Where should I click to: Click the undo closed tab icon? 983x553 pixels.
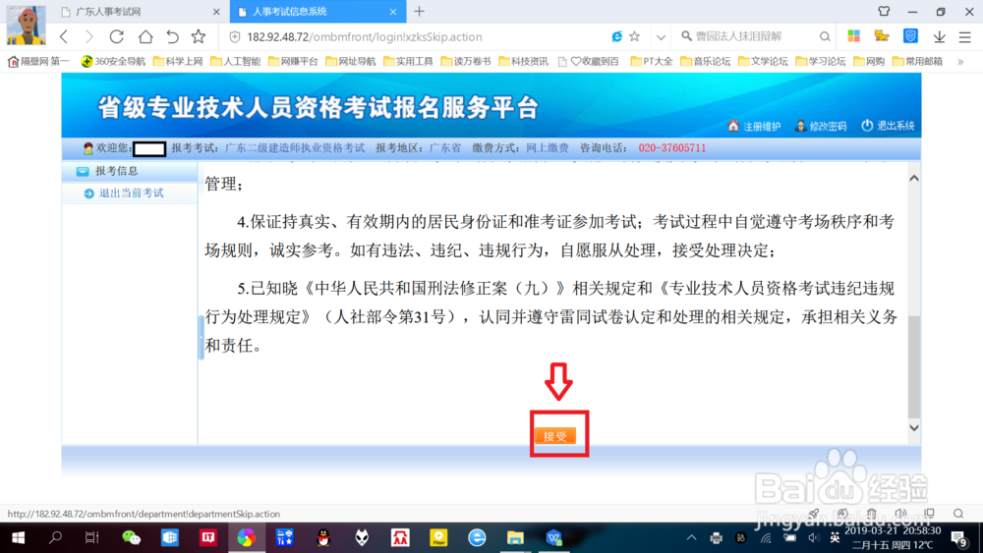pos(172,37)
